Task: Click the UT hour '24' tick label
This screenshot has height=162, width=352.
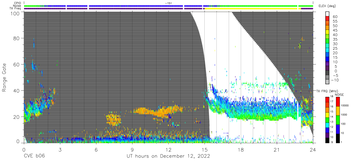Action: pyautogui.click(x=313, y=149)
